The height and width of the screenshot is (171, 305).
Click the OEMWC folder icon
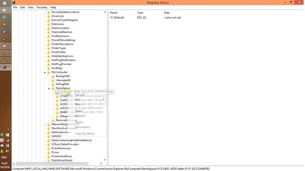click(x=49, y=136)
